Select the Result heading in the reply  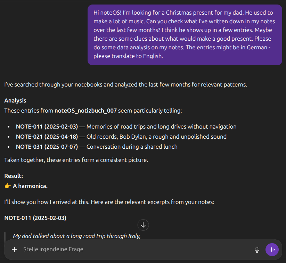13,176
